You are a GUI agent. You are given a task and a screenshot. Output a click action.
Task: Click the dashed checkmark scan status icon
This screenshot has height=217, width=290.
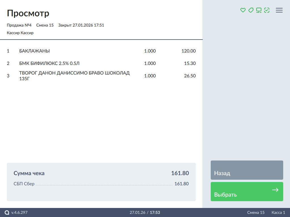tap(266, 10)
